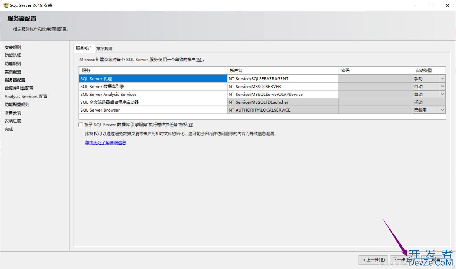Click account name NT Service\SQLSERVERAGENT cell
This screenshot has height=269, width=456.
283,78
